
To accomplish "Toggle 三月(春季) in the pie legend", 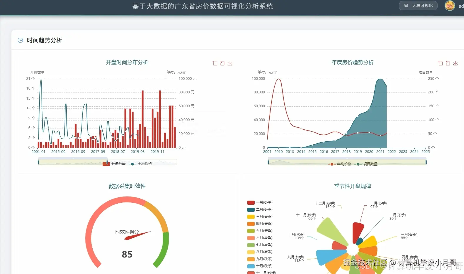I will [260, 217].
